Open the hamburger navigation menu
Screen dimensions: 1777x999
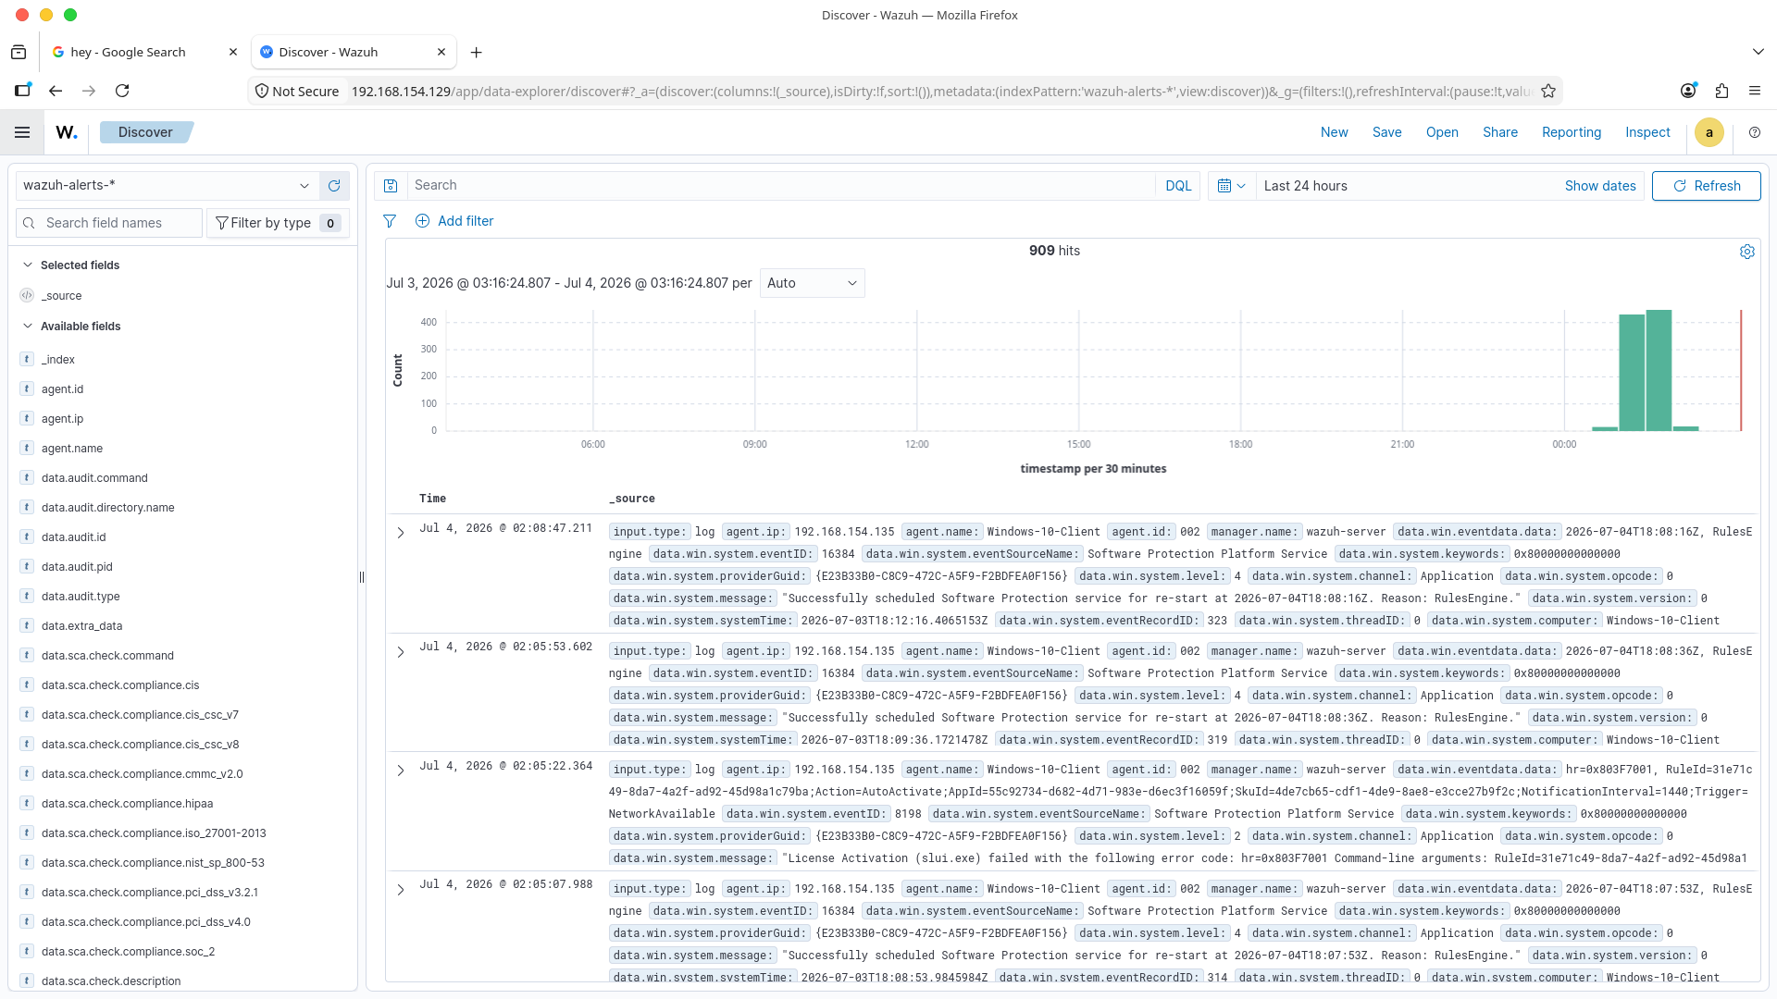click(x=22, y=132)
